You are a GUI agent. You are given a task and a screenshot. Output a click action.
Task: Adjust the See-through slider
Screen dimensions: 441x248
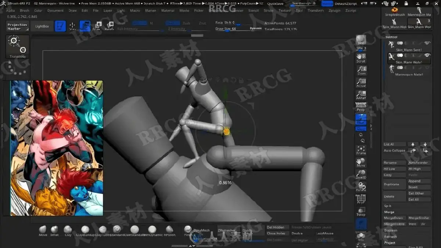305,4
